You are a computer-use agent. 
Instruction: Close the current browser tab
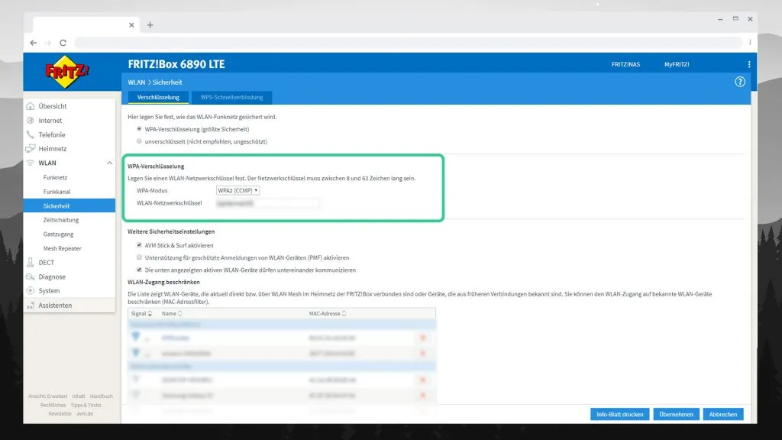[x=131, y=25]
